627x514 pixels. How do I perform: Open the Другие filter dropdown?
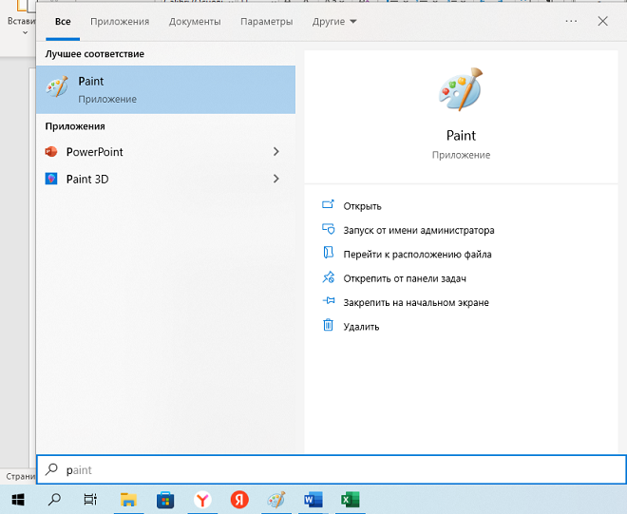click(334, 22)
